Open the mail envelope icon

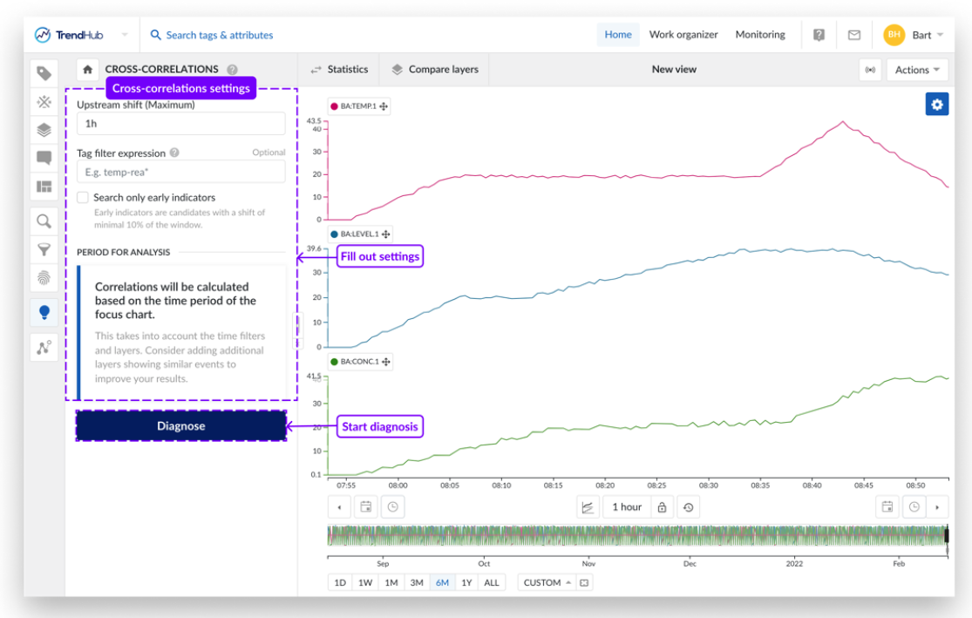[854, 35]
